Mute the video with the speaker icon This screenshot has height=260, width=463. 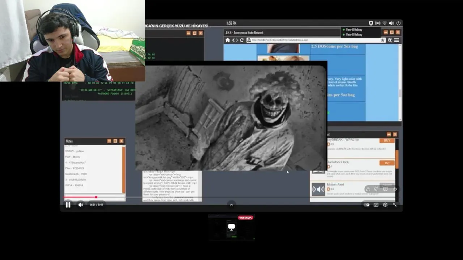(81, 205)
